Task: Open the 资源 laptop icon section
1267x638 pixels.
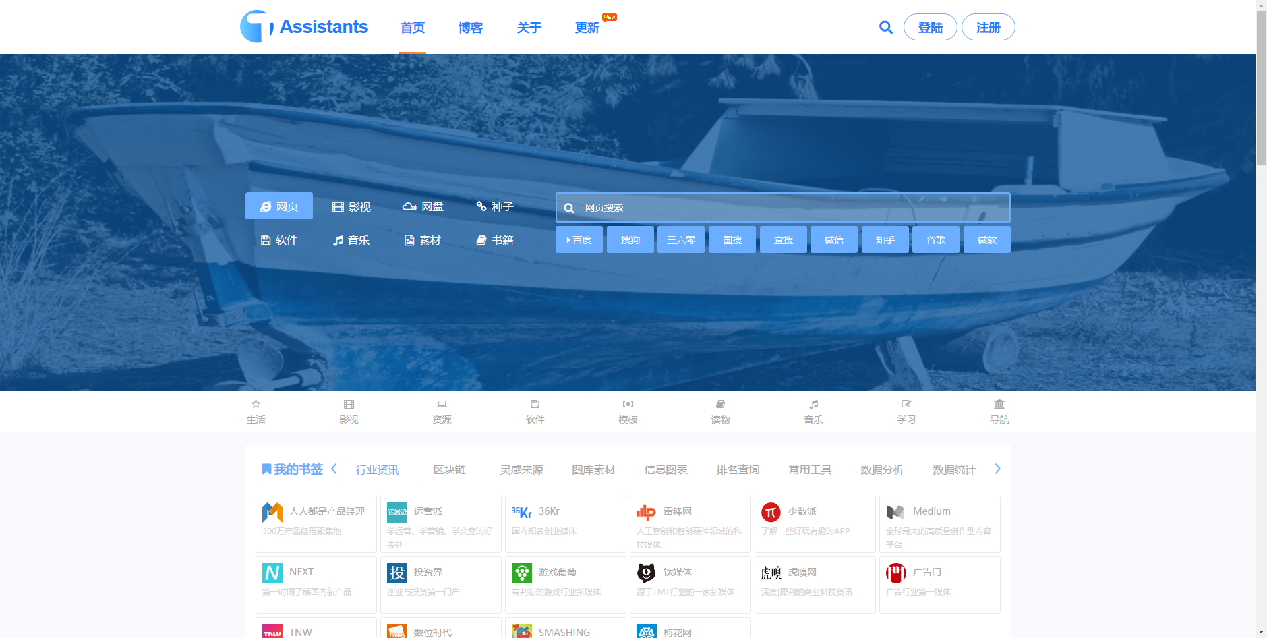Action: (x=442, y=404)
